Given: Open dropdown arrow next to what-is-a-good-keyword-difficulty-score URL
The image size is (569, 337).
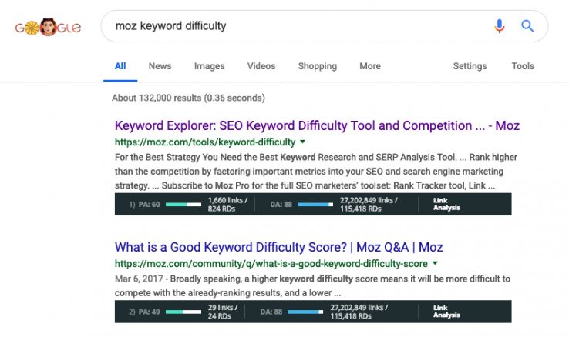Looking at the screenshot, I should pyautogui.click(x=436, y=264).
